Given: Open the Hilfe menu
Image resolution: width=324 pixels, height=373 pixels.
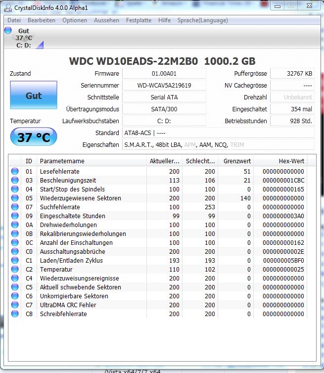Looking at the screenshot, I should click(x=164, y=20).
